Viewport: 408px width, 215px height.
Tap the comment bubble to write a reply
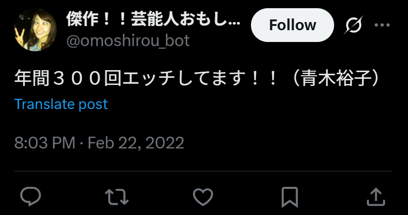pyautogui.click(x=31, y=197)
